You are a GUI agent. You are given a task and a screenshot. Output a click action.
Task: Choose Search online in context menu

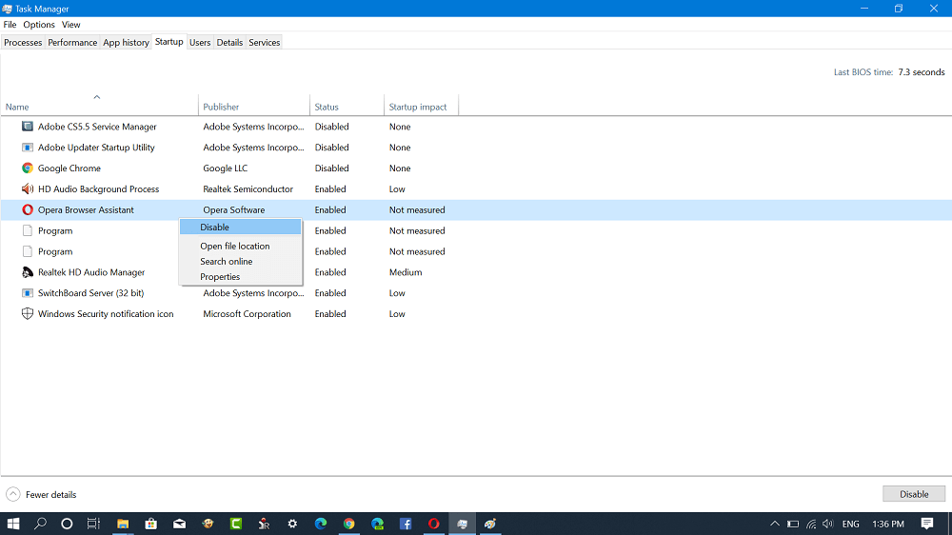coord(241,261)
